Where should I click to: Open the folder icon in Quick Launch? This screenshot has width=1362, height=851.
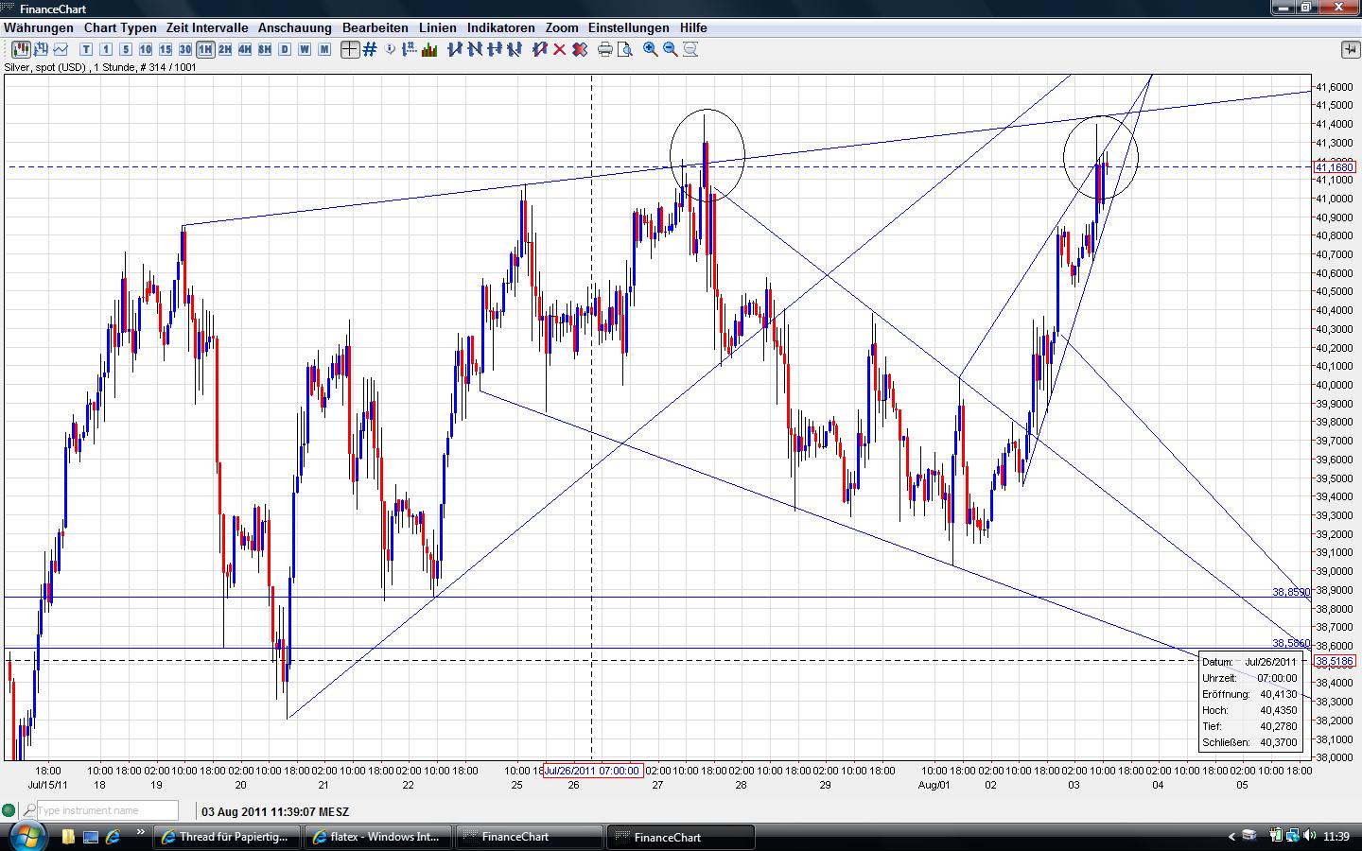tap(68, 837)
